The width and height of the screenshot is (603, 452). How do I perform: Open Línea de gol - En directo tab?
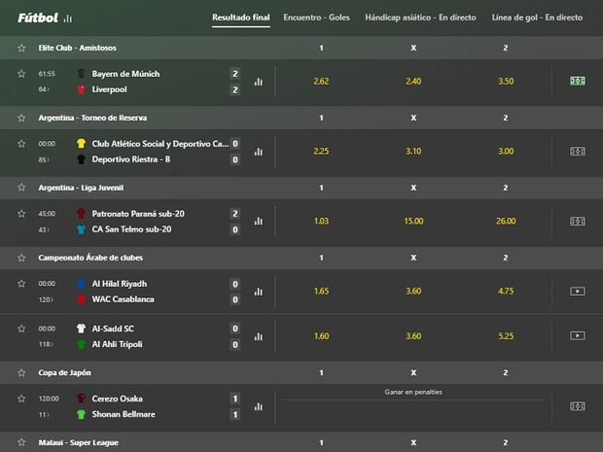click(537, 17)
